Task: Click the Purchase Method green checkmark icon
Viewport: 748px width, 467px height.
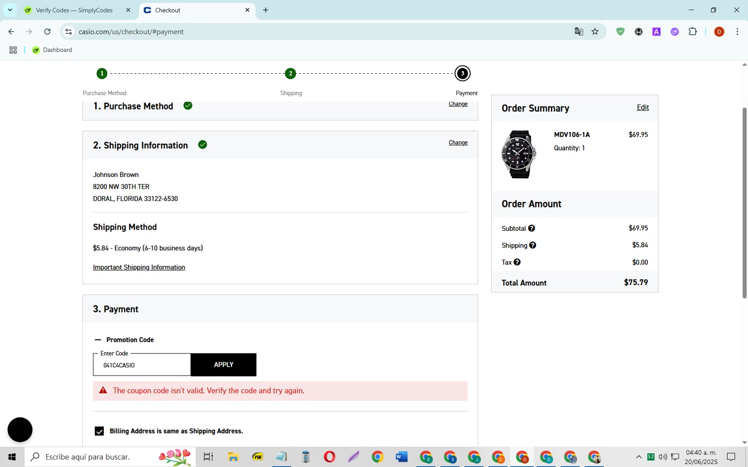Action: coord(187,105)
